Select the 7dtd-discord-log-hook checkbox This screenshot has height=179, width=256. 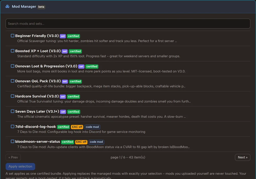click(x=13, y=127)
